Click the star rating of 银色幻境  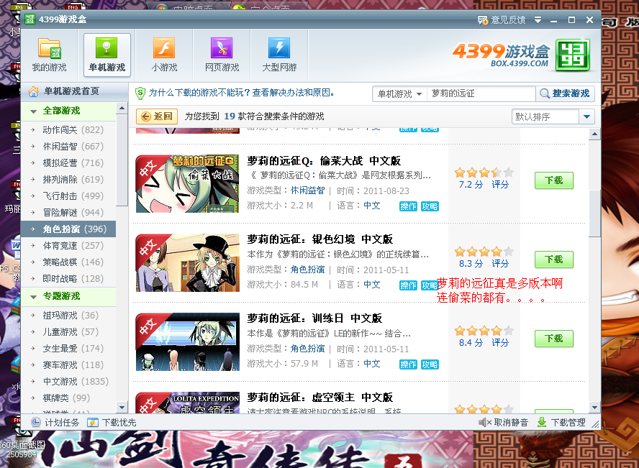[x=484, y=252]
